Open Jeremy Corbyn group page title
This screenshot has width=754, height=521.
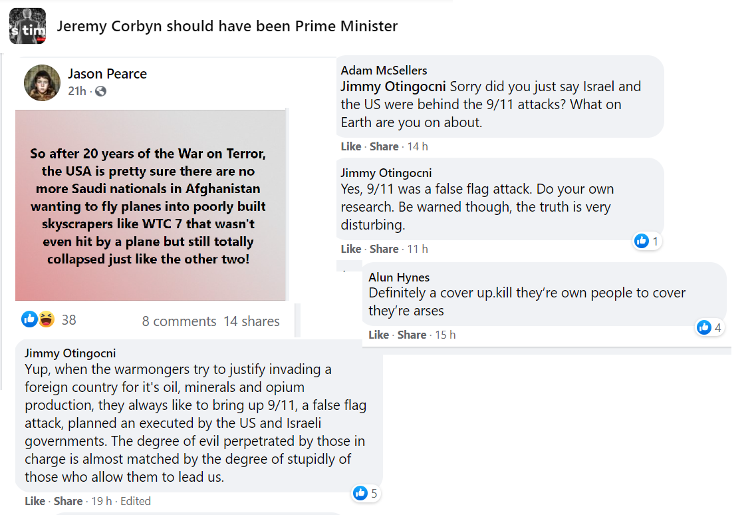coord(227,27)
